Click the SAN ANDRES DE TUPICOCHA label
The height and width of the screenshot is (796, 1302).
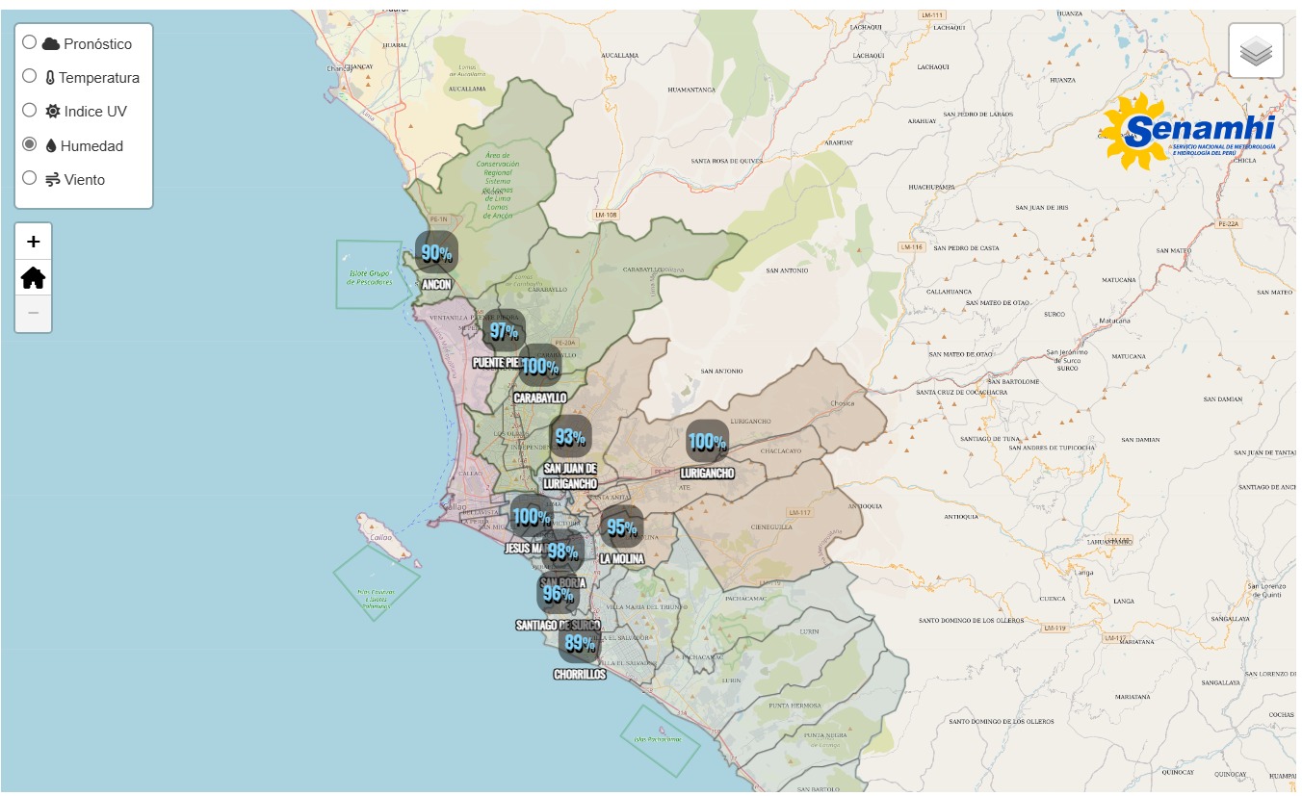[1052, 448]
